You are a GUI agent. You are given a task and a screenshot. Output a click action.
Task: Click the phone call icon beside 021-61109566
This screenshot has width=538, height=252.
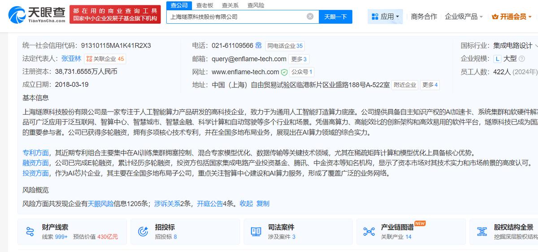[x=258, y=46]
